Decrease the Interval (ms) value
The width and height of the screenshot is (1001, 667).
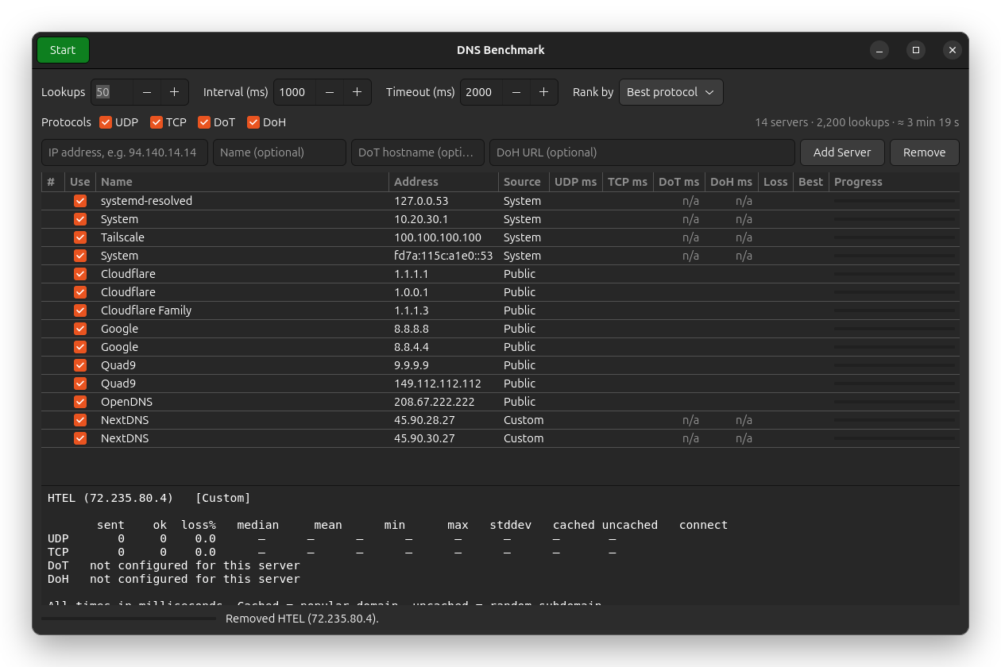(x=330, y=92)
